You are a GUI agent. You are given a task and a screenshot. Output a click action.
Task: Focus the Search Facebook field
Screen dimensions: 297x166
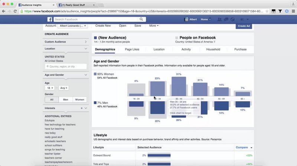pos(96,19)
